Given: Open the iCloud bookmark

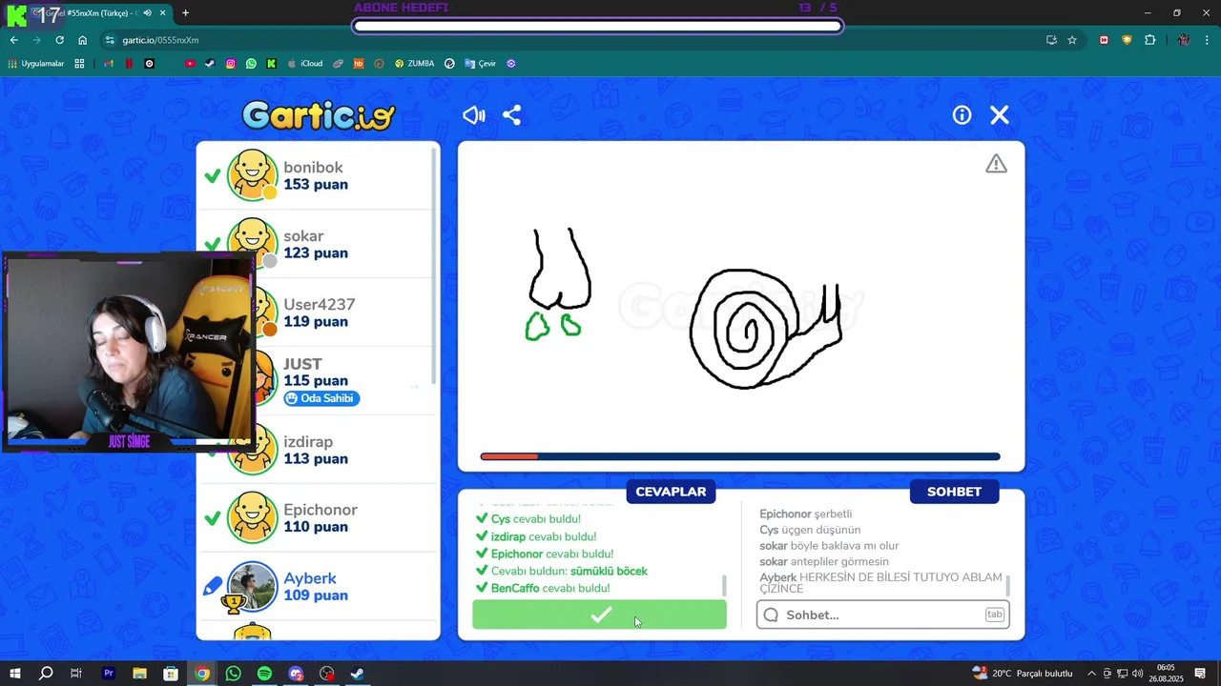Looking at the screenshot, I should tap(305, 64).
